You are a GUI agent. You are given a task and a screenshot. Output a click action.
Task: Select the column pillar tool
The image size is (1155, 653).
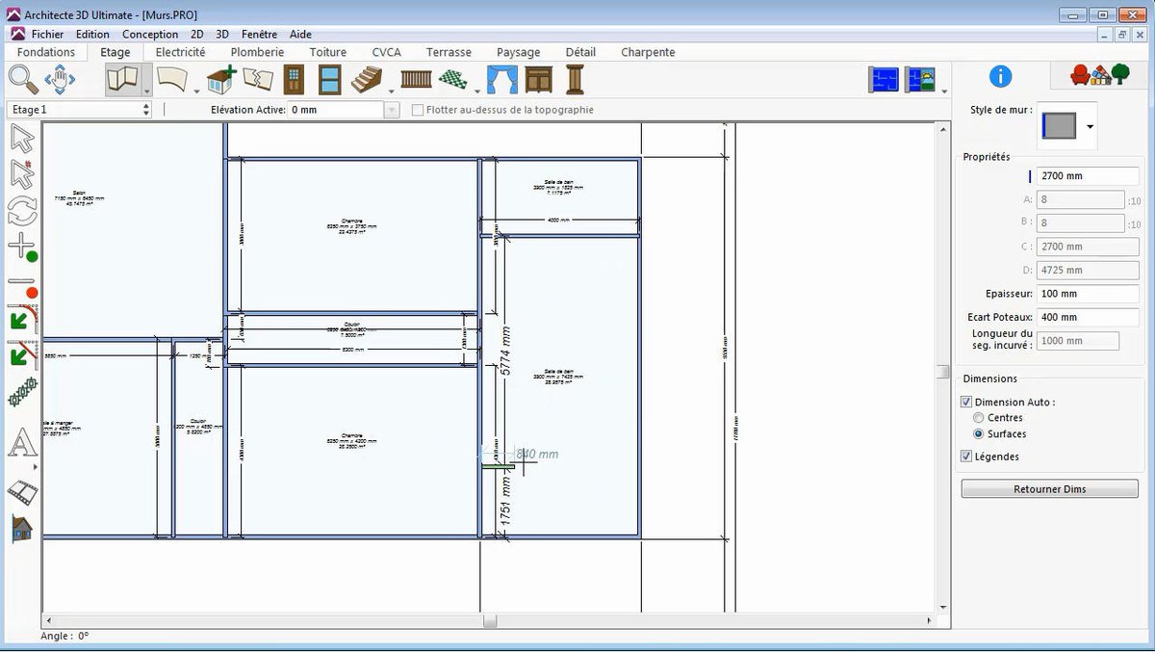[x=575, y=80]
